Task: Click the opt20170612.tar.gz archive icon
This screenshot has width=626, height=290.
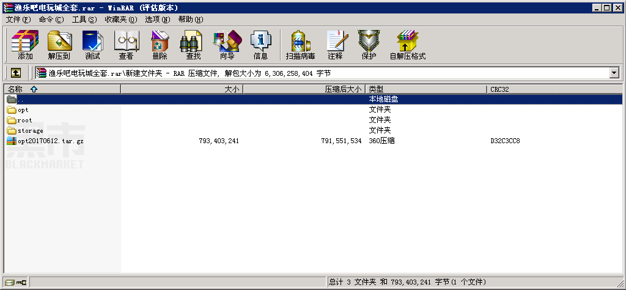Action: (x=12, y=141)
